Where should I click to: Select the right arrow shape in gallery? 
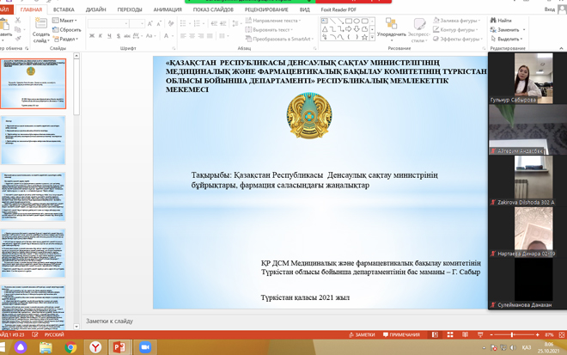click(x=349, y=29)
